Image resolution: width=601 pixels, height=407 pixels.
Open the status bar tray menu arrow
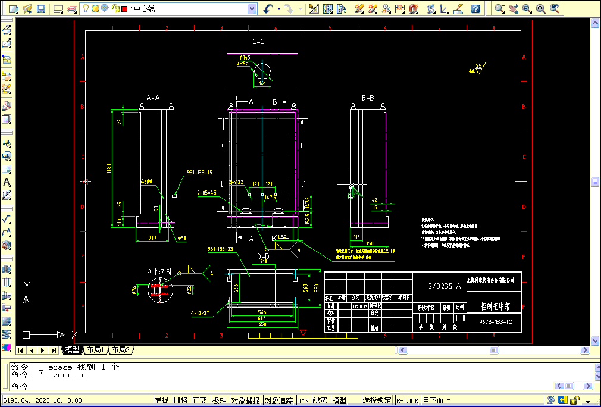(587, 401)
